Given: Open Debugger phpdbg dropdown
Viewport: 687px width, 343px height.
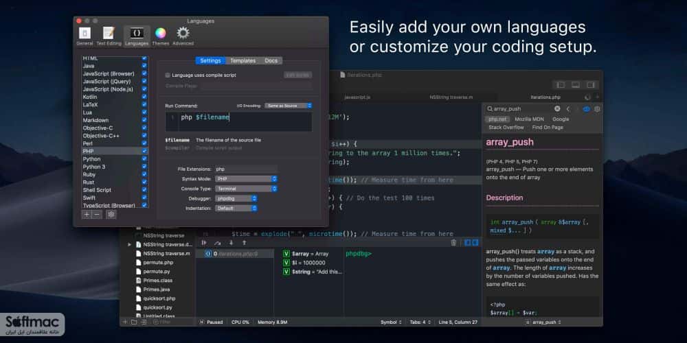Looking at the screenshot, I should (x=236, y=199).
